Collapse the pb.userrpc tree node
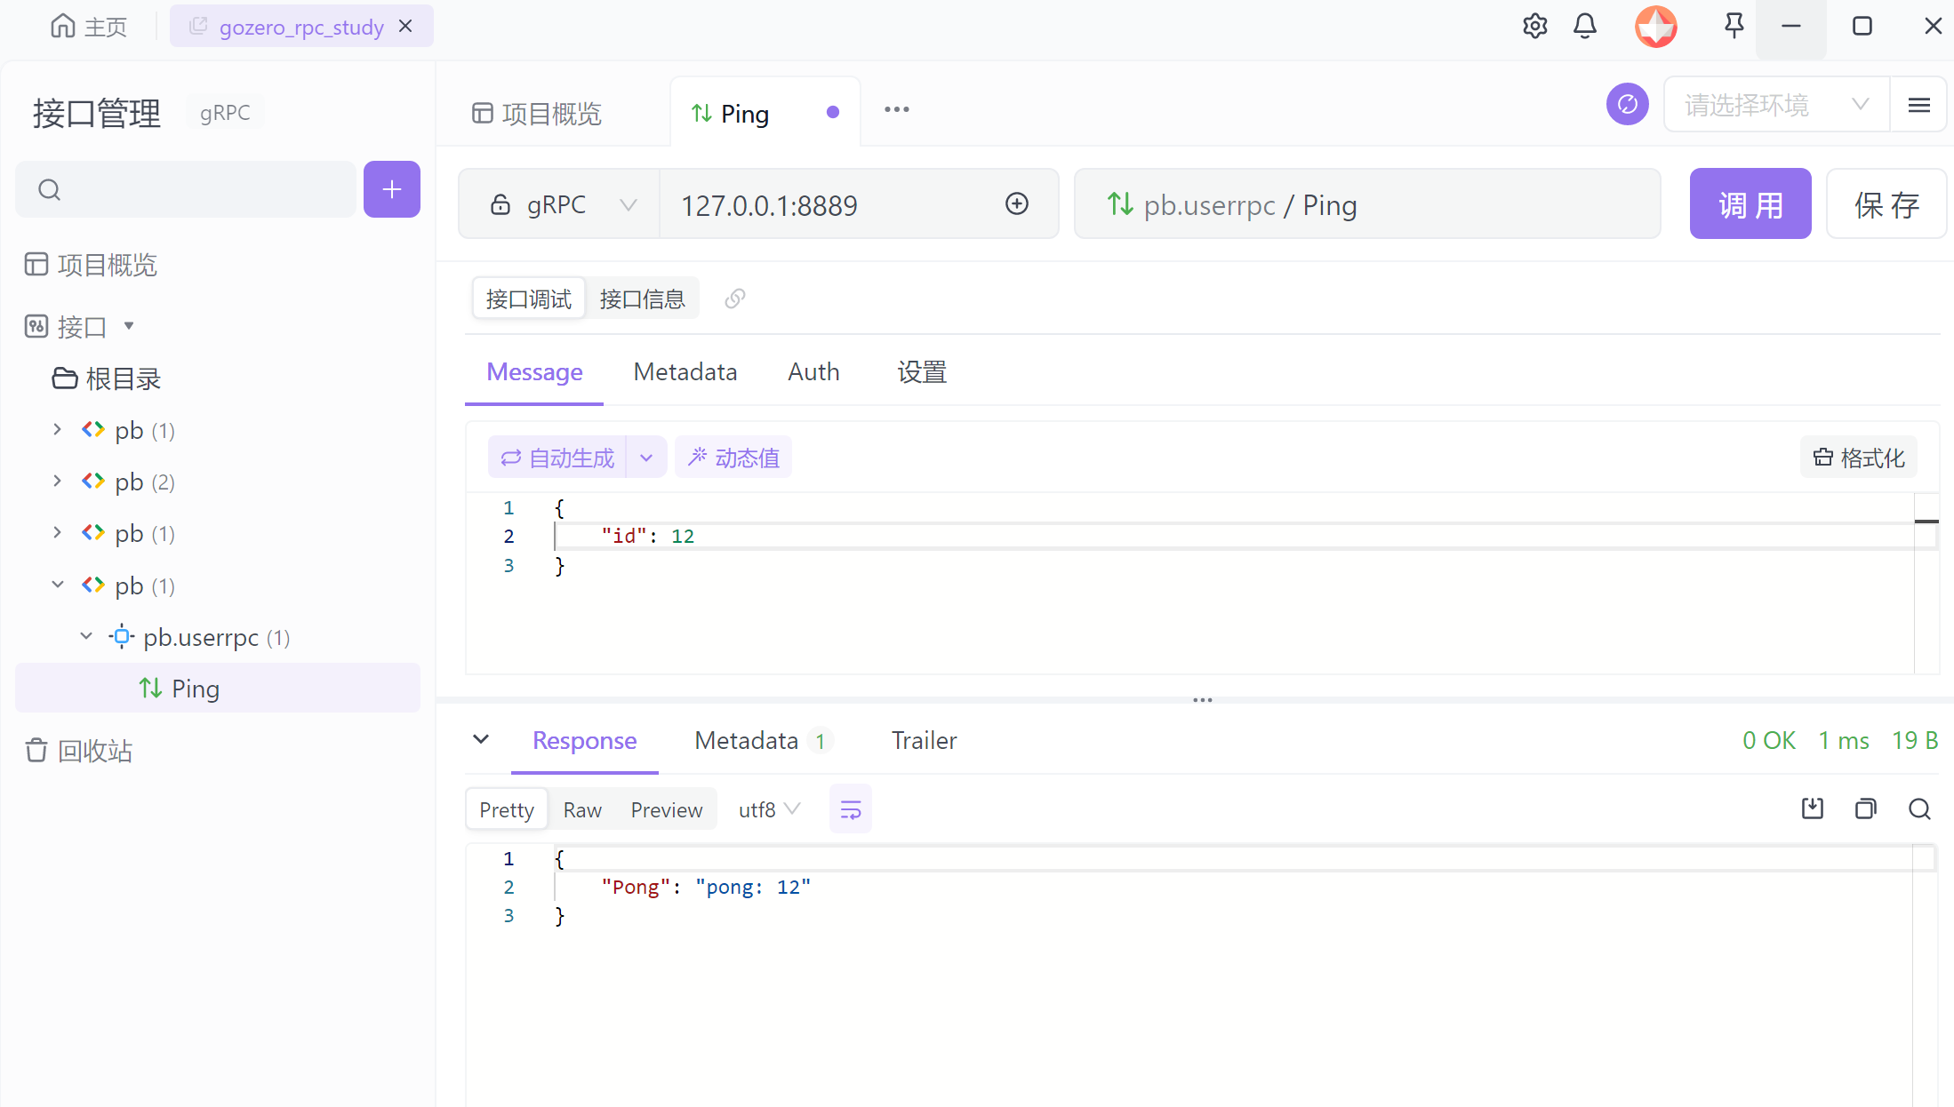 85,636
